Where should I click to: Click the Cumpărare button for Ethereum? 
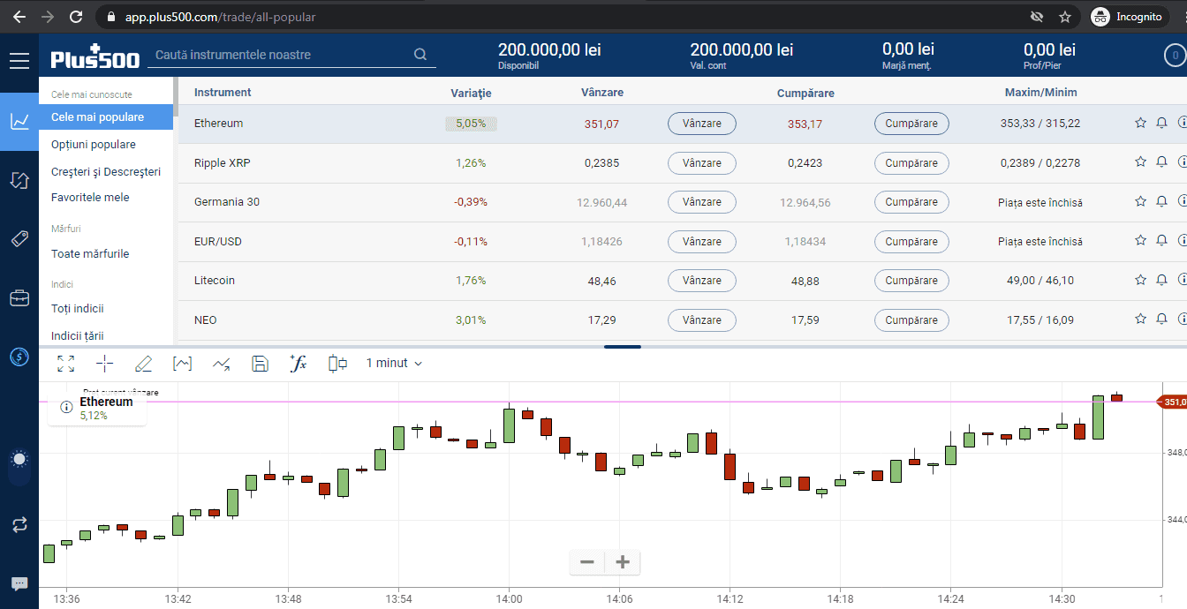coord(911,124)
